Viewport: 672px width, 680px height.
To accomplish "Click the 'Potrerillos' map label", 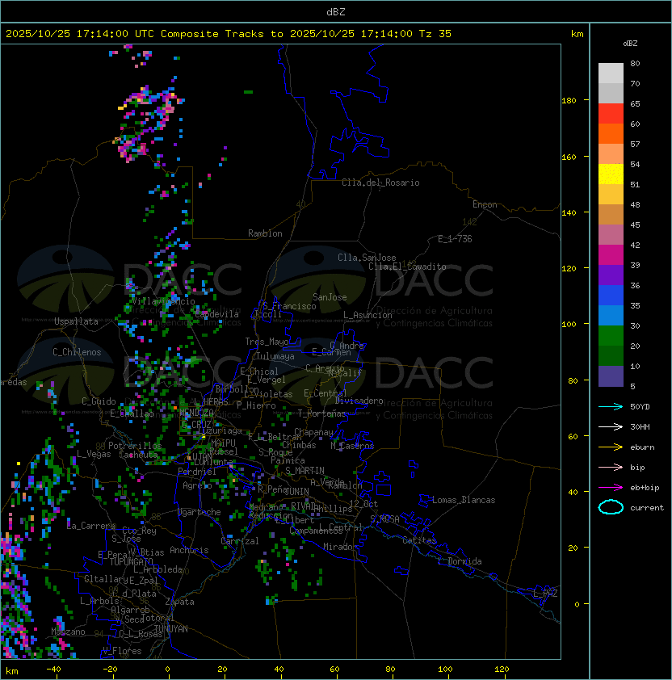I will [x=135, y=446].
